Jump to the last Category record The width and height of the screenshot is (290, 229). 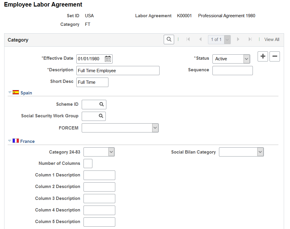pos(250,39)
